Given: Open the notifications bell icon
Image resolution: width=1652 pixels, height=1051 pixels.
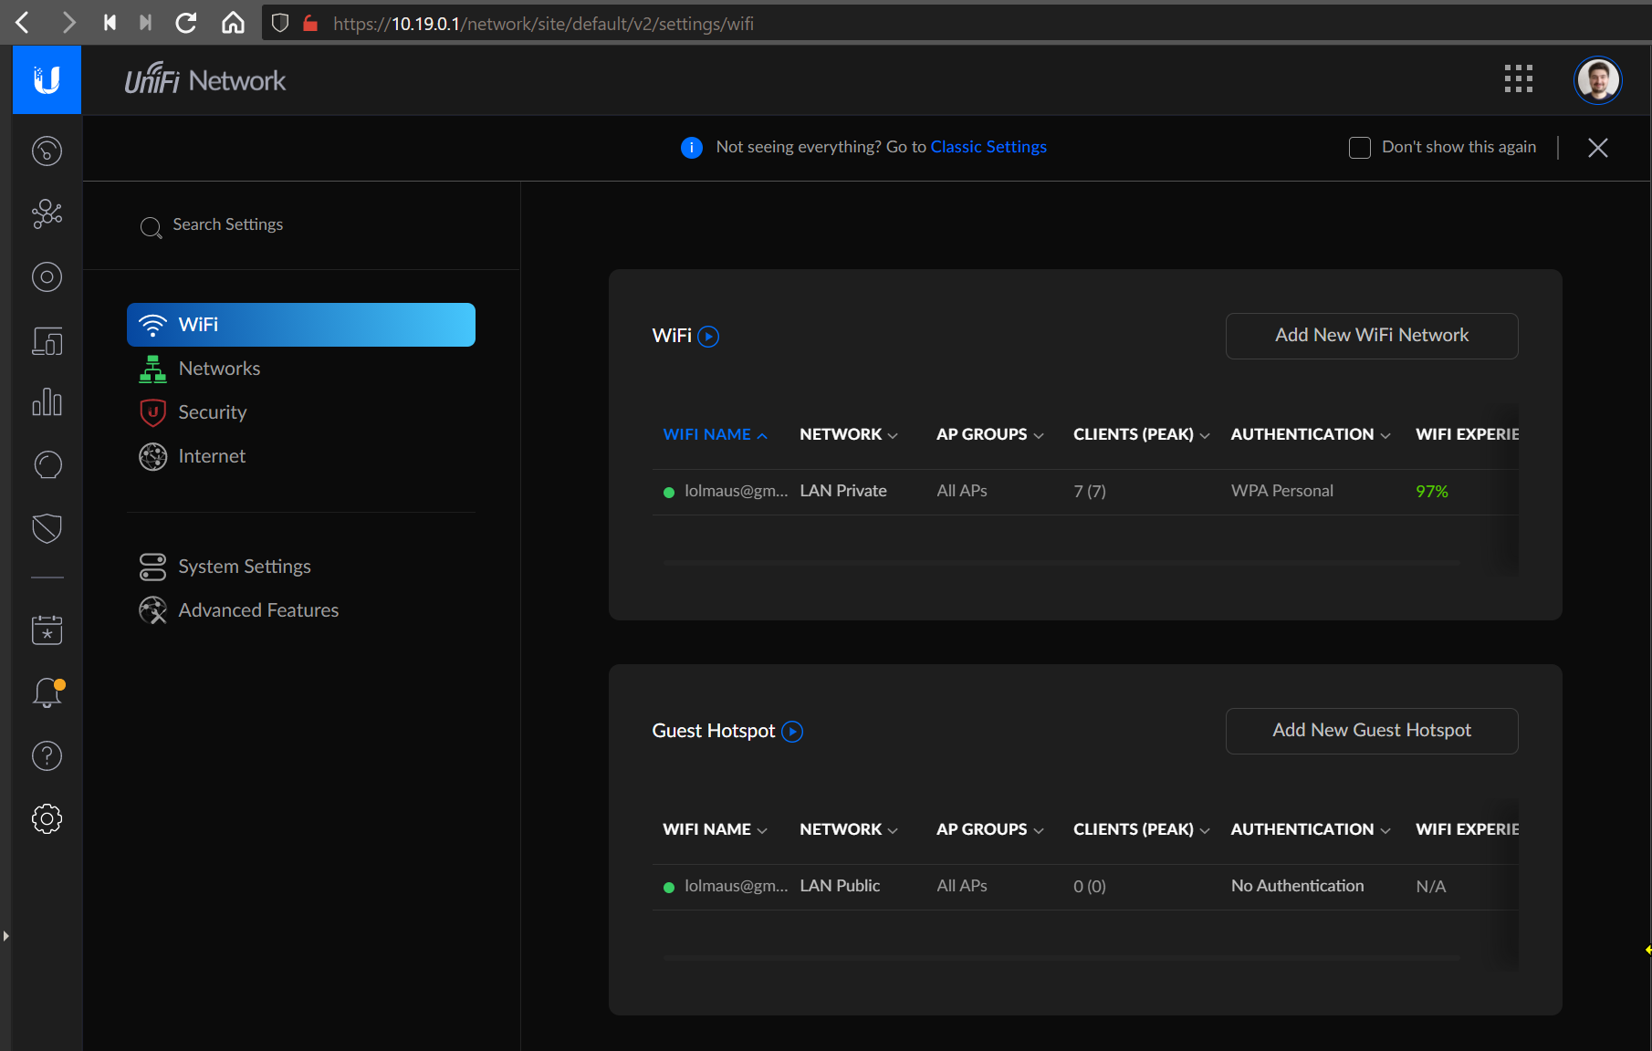Looking at the screenshot, I should pos(47,693).
